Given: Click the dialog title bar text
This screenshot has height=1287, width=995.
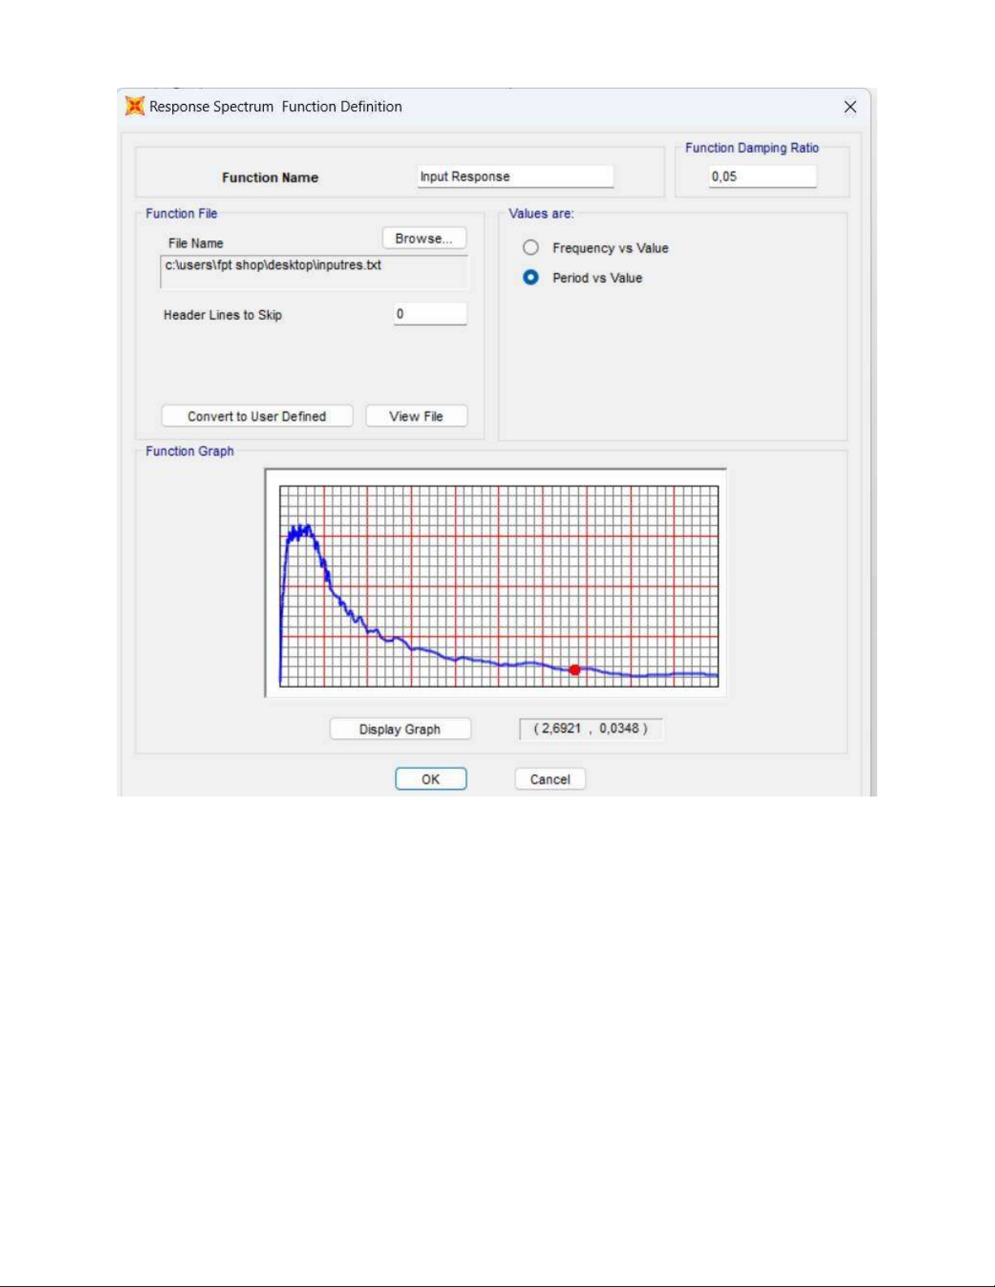Looking at the screenshot, I should tap(275, 107).
